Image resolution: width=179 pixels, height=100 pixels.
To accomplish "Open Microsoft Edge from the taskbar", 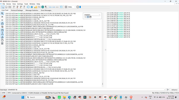I will click(x=70, y=97).
